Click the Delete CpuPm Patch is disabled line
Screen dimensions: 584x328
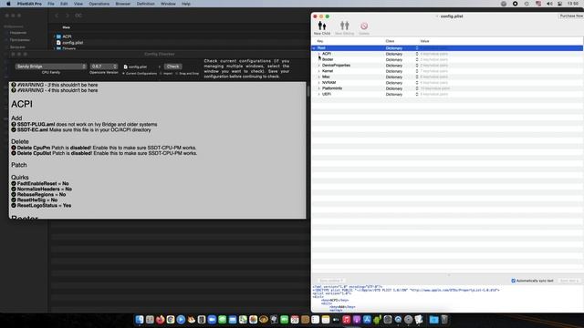pos(104,148)
